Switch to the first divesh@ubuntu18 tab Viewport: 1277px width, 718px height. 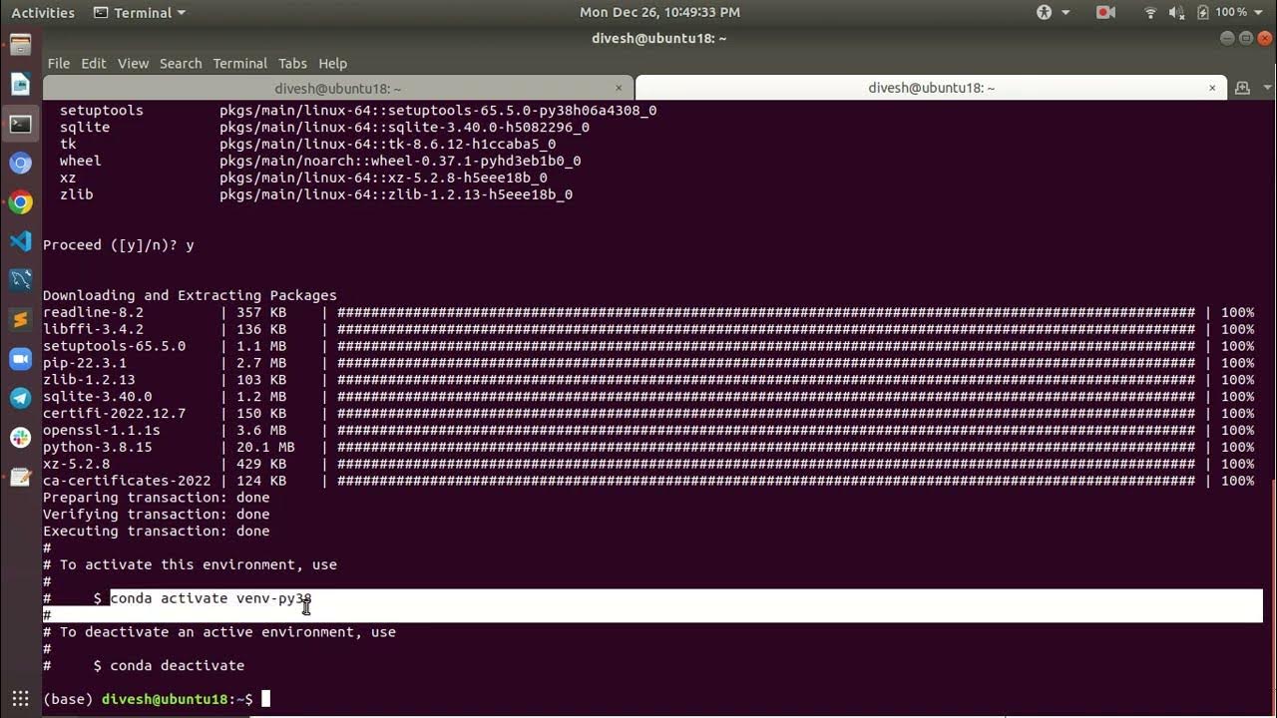pyautogui.click(x=338, y=88)
